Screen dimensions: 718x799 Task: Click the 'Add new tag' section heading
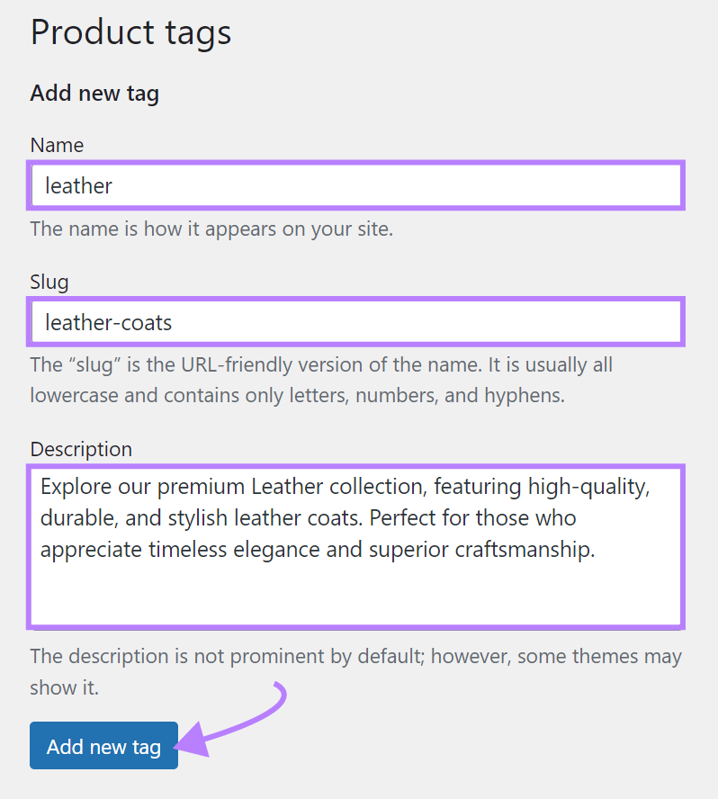94,93
